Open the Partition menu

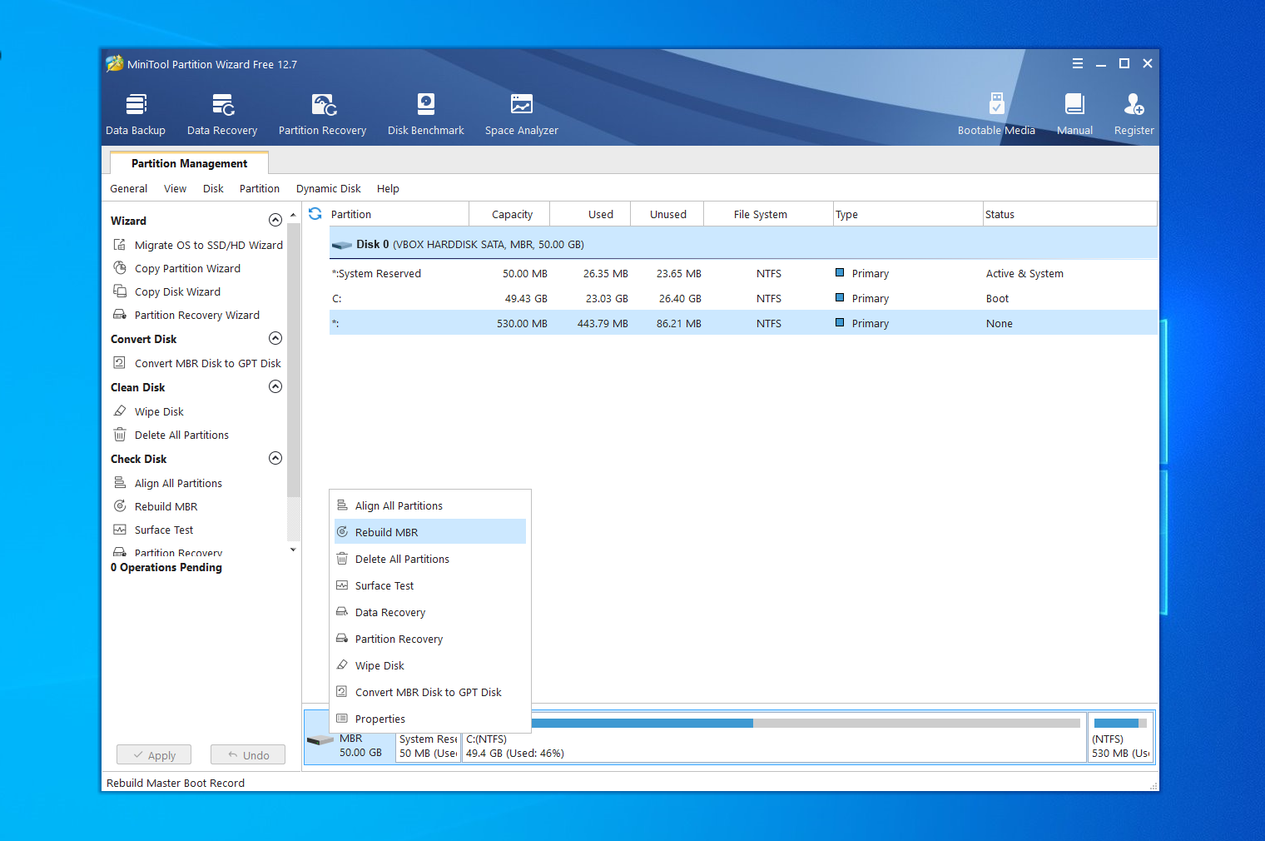(260, 189)
